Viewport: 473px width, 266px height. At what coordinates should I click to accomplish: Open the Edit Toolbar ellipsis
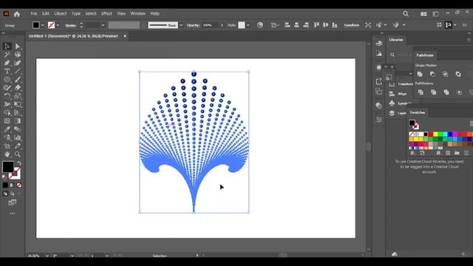point(12,214)
